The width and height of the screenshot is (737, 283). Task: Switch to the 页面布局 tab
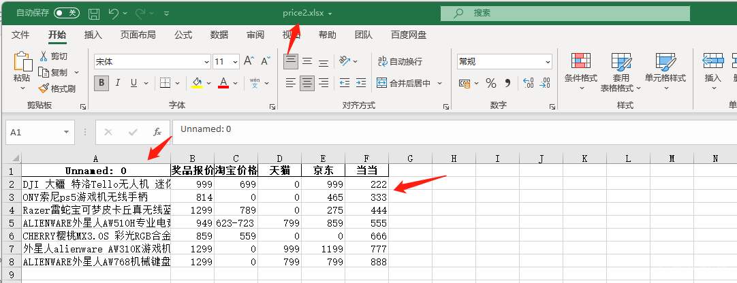[x=138, y=35]
